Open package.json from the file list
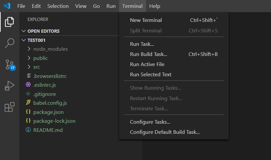This screenshot has height=160, width=271. tap(48, 112)
